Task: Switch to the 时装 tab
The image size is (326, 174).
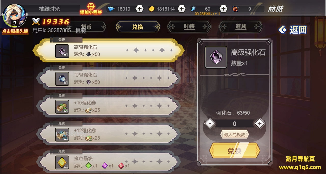Action: (x=189, y=27)
